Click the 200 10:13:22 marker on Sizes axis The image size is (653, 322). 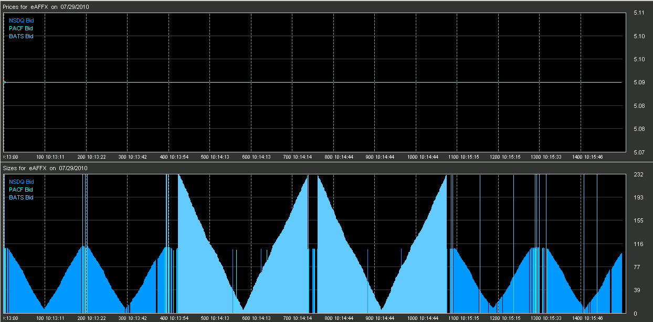91,318
